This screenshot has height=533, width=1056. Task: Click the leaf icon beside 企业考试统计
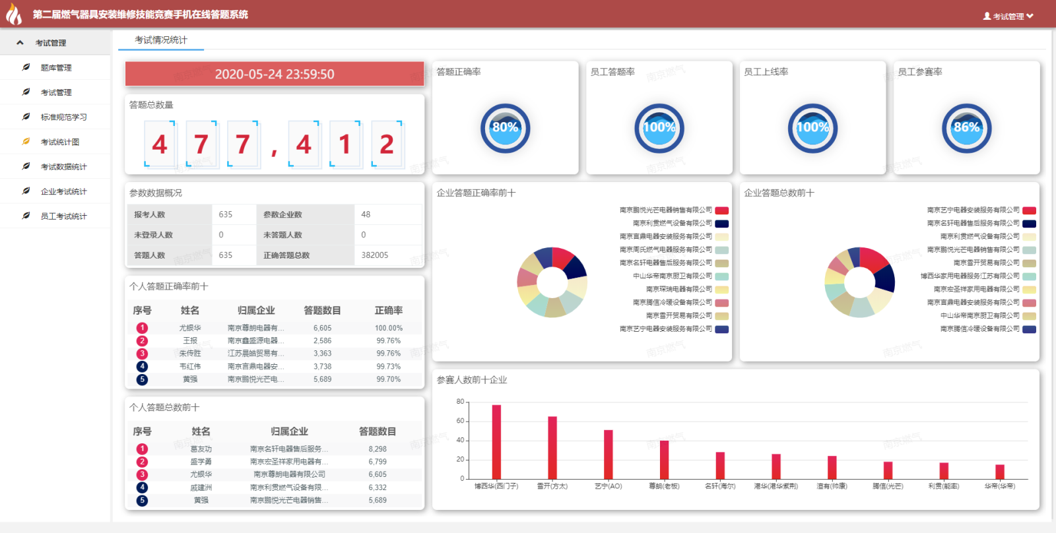(x=26, y=191)
